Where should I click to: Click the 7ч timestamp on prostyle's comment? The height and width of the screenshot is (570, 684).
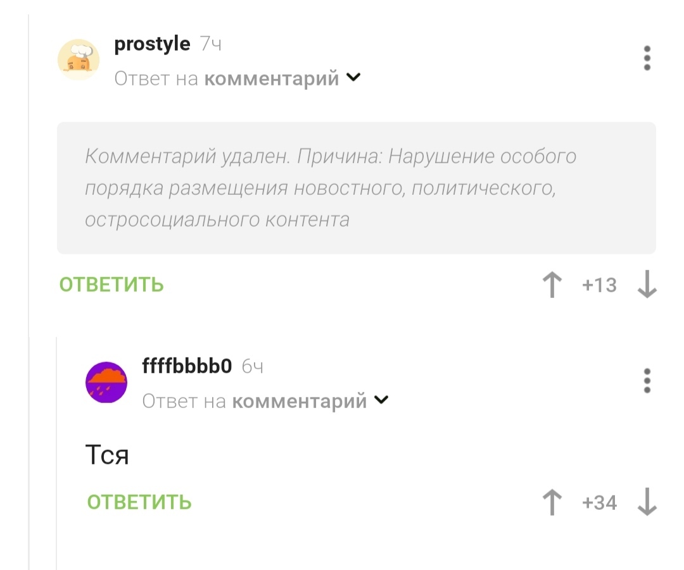[210, 44]
